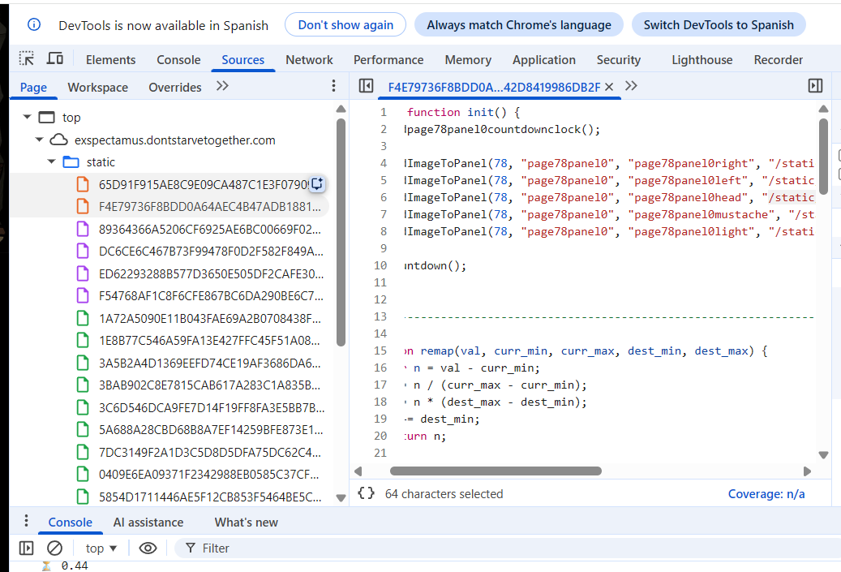Toggle the device toolbar icon
This screenshot has height=572, width=841.
coord(54,58)
